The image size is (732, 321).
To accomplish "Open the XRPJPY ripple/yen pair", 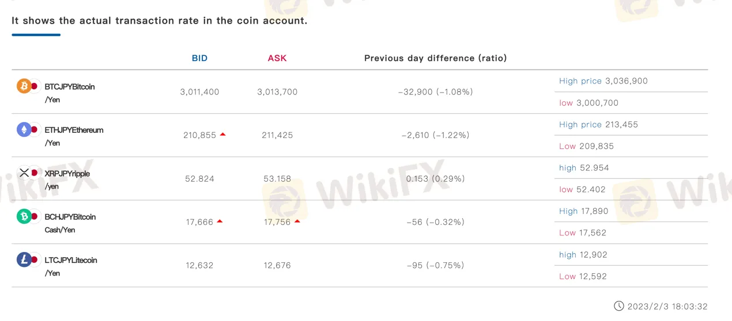I will [67, 179].
